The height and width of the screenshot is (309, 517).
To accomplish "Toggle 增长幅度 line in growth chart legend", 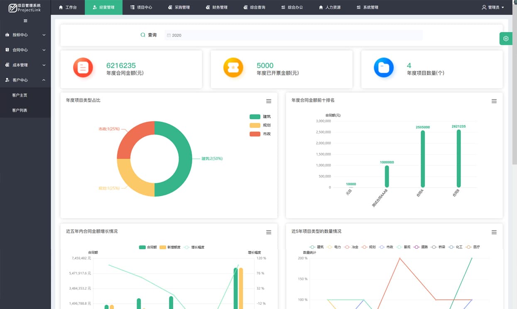I will [x=194, y=247].
